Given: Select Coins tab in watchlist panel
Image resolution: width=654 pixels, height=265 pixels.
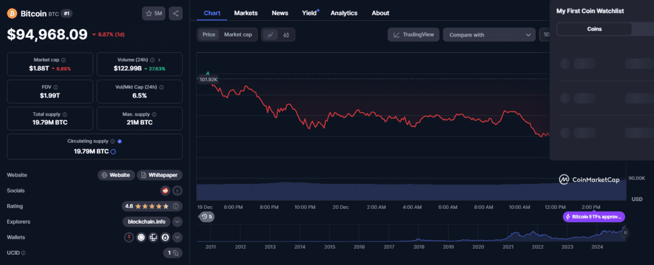Looking at the screenshot, I should coord(594,29).
